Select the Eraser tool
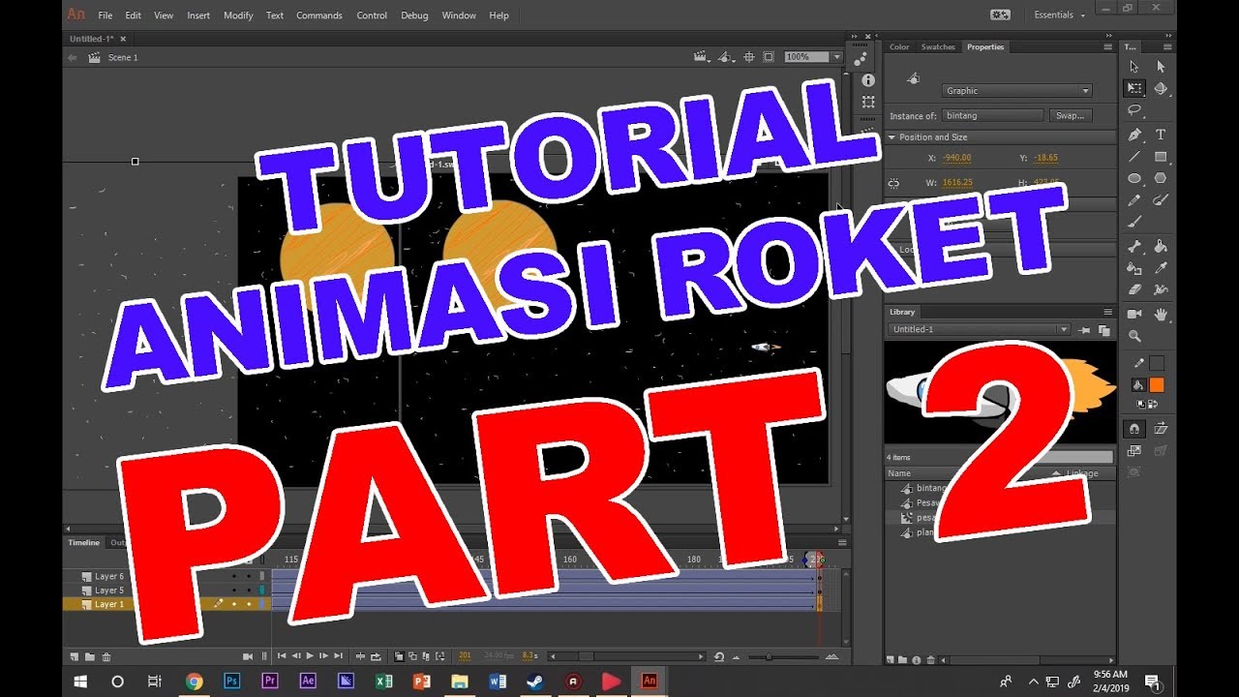This screenshot has width=1239, height=697. 1134,289
